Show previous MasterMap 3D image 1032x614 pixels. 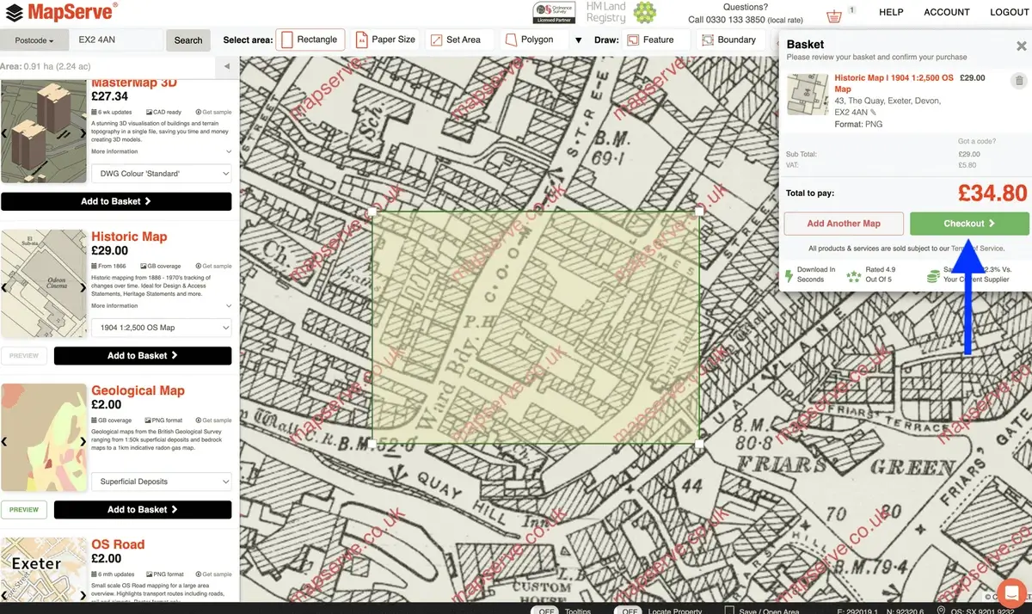pyautogui.click(x=5, y=132)
